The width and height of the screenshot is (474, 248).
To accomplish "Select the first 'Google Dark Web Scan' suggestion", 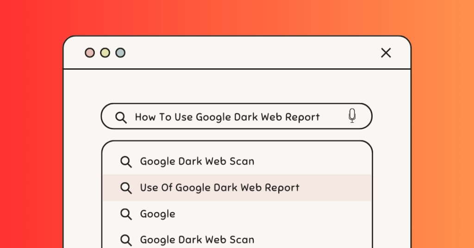I will click(x=237, y=162).
